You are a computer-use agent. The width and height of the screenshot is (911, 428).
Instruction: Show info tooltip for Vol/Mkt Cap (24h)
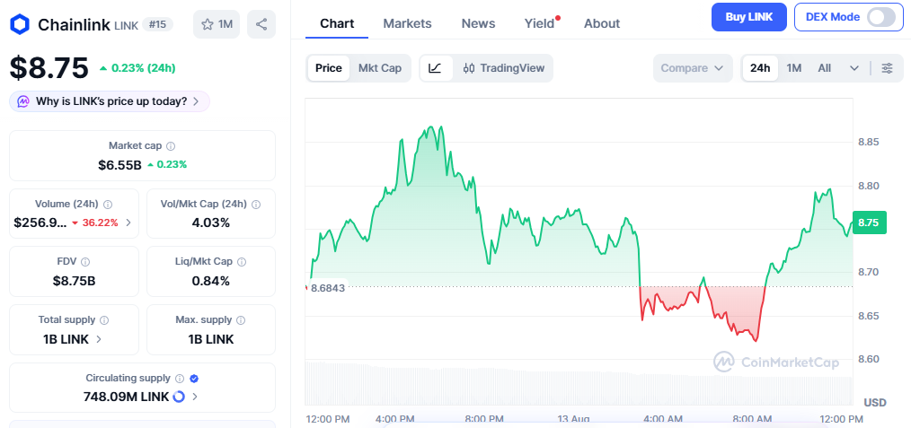pyautogui.click(x=256, y=205)
